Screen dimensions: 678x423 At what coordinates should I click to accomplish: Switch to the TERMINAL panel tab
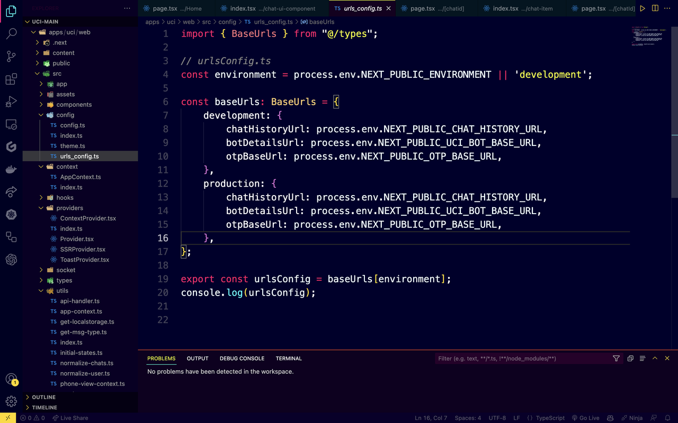(x=289, y=358)
